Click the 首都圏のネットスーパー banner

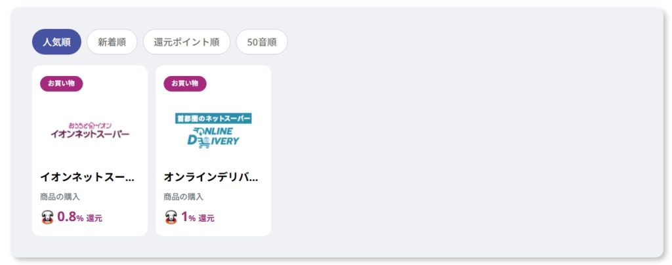(x=213, y=118)
